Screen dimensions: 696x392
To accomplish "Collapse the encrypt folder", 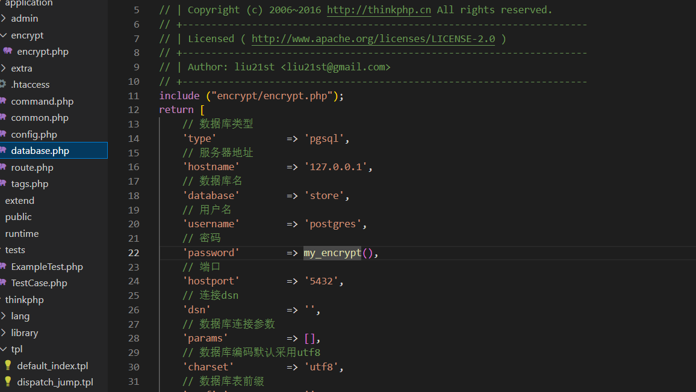I will point(4,35).
